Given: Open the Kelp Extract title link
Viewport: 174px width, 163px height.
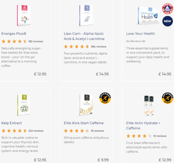Looking at the screenshot, I should click(12, 123).
